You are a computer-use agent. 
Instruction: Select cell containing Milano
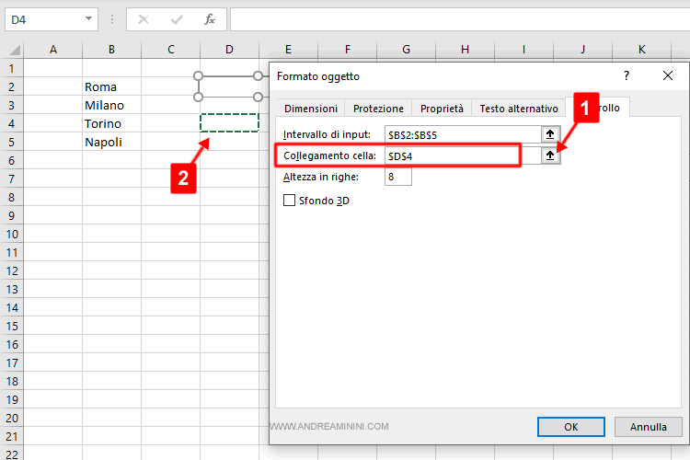click(111, 105)
